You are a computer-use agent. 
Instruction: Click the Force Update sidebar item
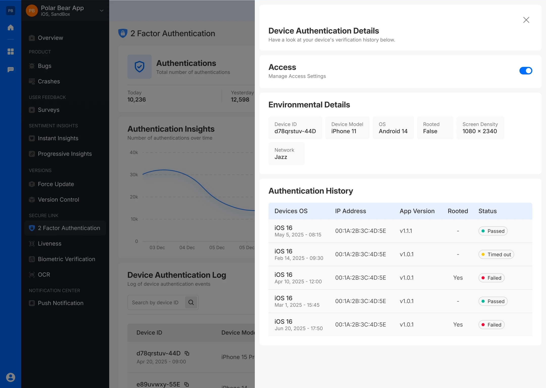(56, 184)
